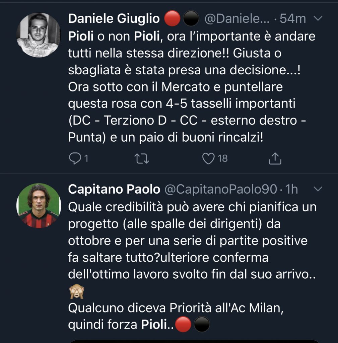Click the 54m timestamp
This screenshot has width=338, height=343.
tap(293, 19)
